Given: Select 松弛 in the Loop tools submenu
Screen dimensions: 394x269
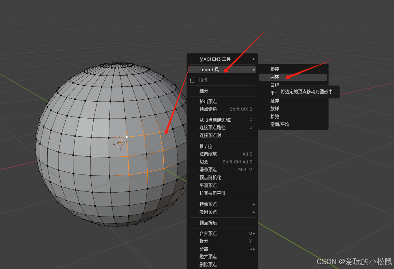Looking at the screenshot, I should [293, 117].
